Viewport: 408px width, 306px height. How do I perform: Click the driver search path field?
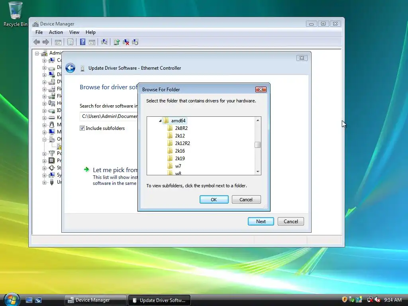pos(109,116)
